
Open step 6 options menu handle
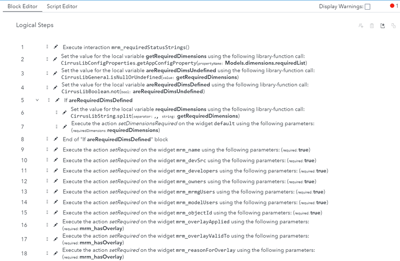click(56, 112)
